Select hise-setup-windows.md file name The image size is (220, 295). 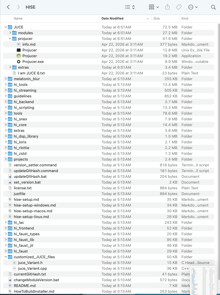point(35,205)
